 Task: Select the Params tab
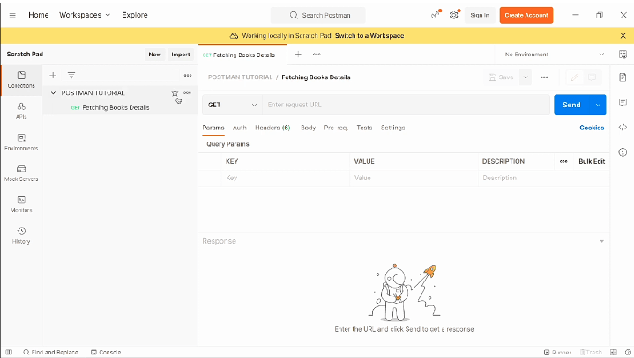(213, 128)
